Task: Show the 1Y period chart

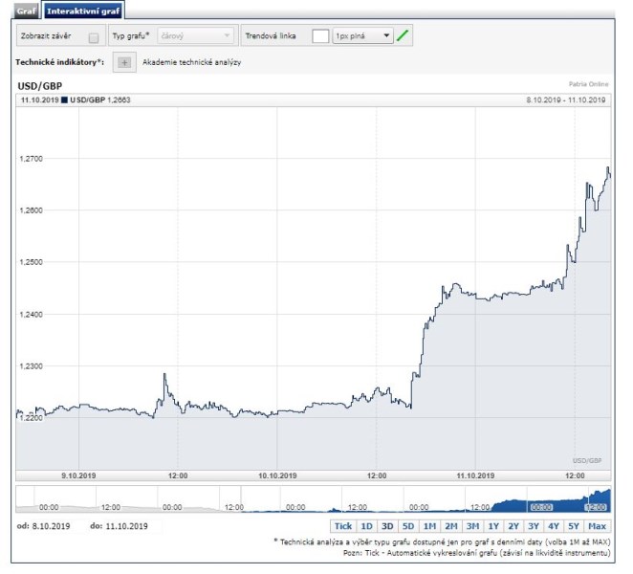Action: coord(492,526)
